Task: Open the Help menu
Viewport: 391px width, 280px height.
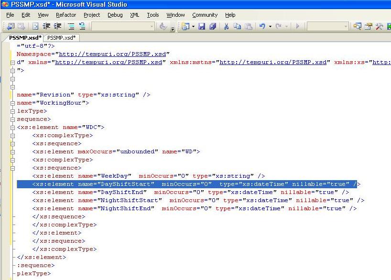Action: coord(230,15)
